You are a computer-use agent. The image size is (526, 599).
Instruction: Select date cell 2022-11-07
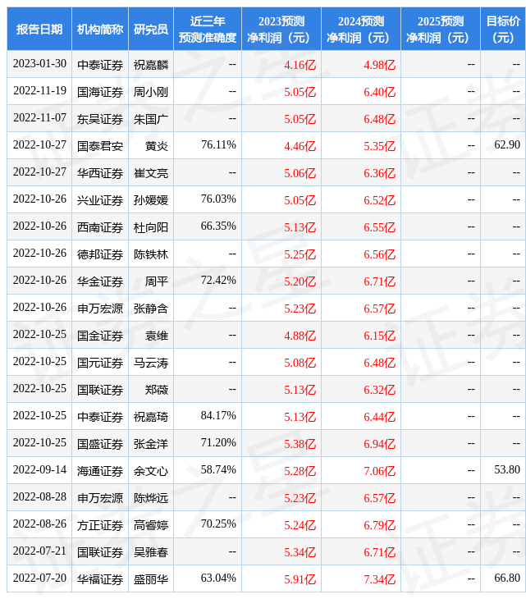pos(39,118)
